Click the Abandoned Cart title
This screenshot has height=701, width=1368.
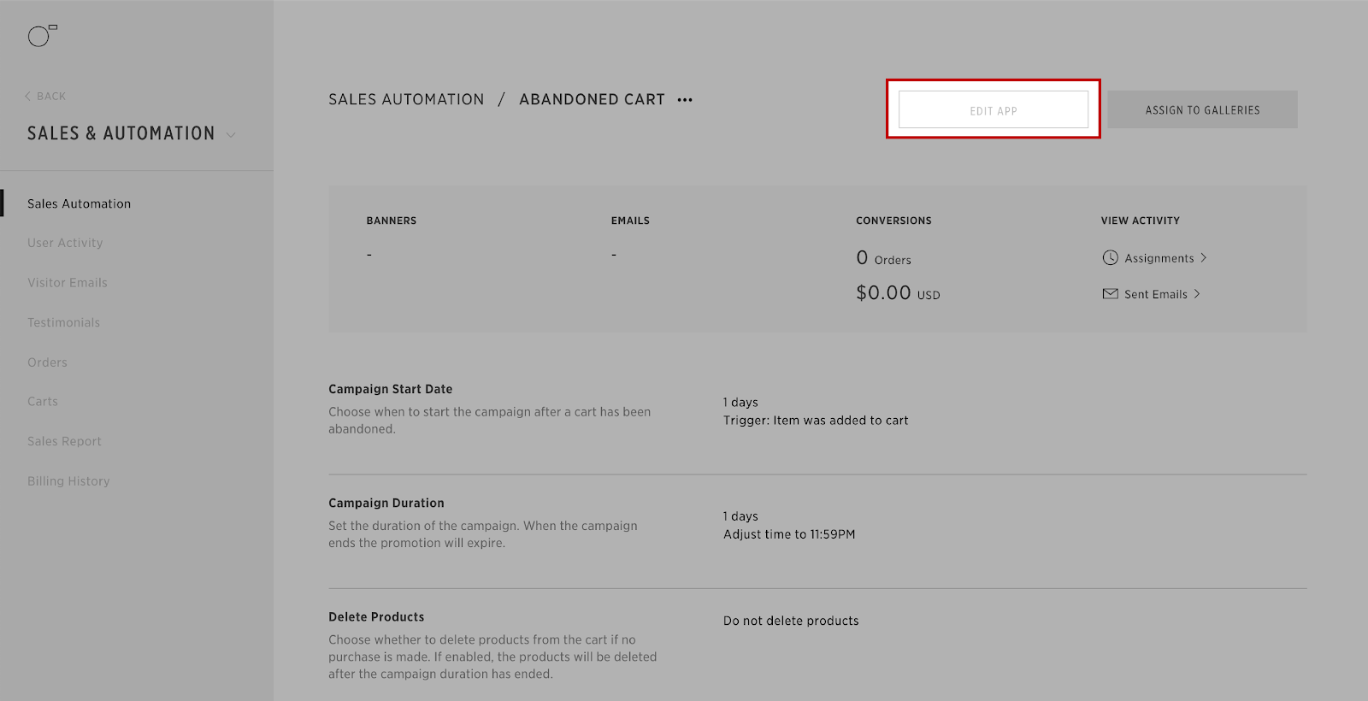point(592,99)
